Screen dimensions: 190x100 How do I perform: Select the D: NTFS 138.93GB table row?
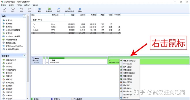point(76,33)
